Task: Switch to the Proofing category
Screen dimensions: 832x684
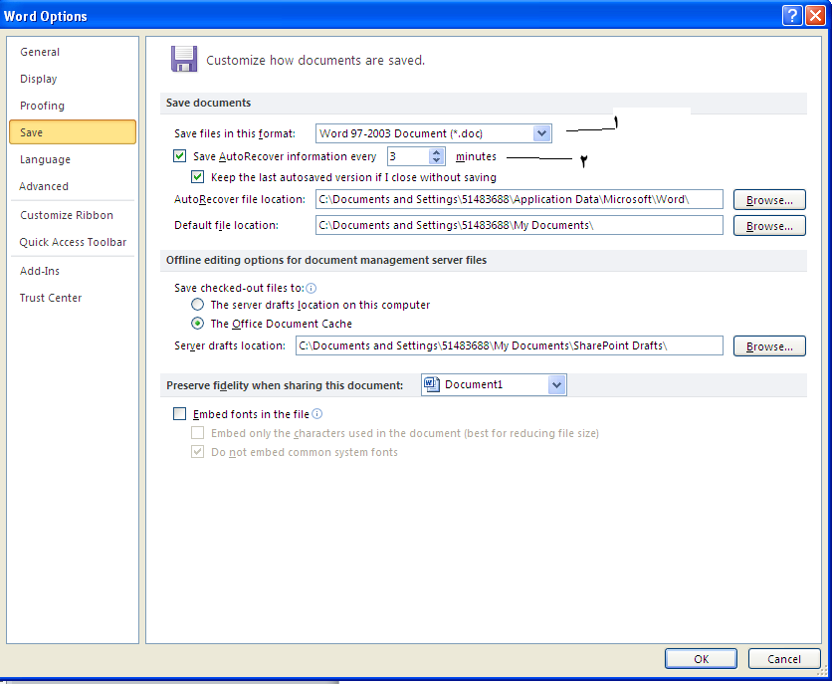Action: click(x=42, y=106)
